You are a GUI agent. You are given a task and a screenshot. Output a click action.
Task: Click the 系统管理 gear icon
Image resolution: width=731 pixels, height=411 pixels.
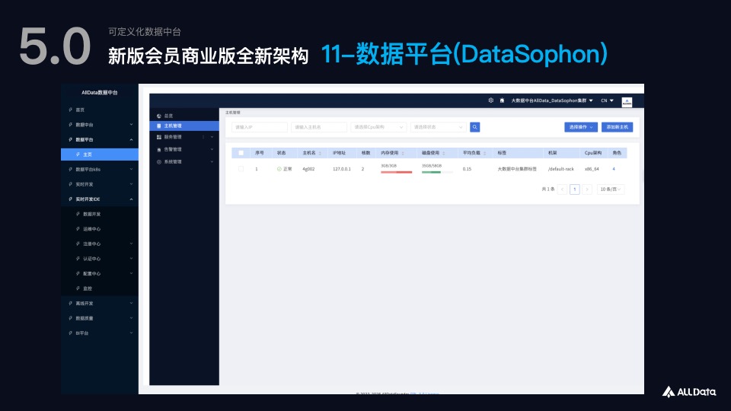tap(159, 162)
